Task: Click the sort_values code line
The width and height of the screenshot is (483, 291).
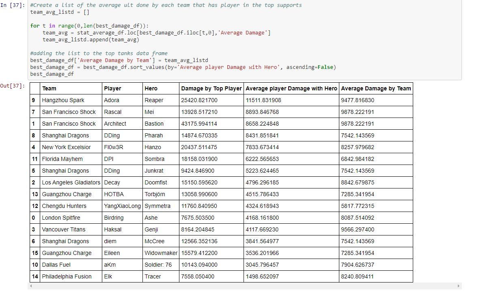Action: (183, 67)
